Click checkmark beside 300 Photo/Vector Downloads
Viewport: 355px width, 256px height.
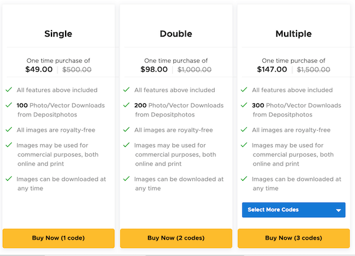pyautogui.click(x=244, y=105)
